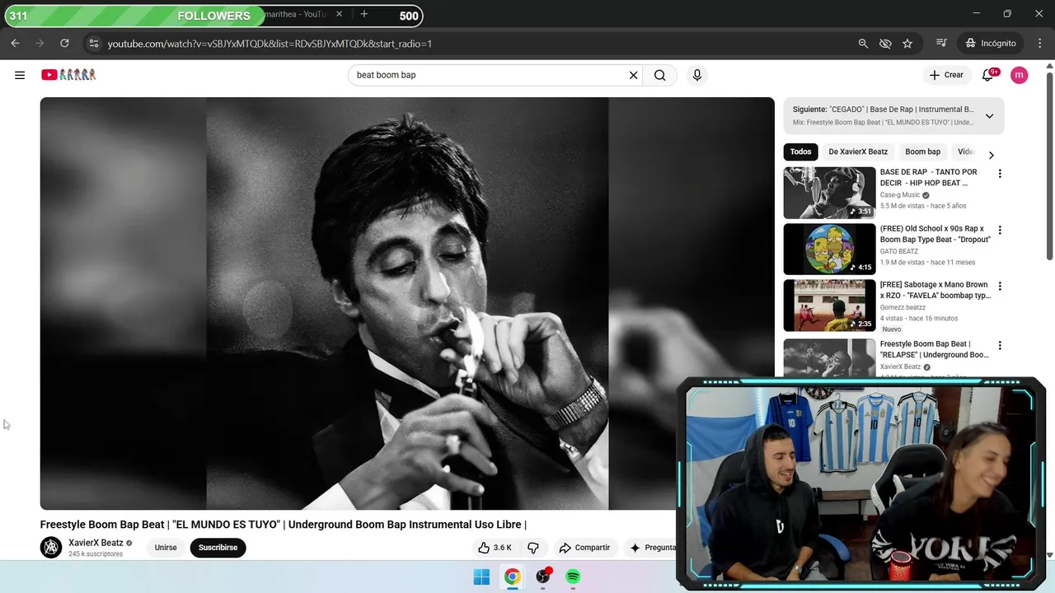Open Spotify from the taskbar

[573, 577]
